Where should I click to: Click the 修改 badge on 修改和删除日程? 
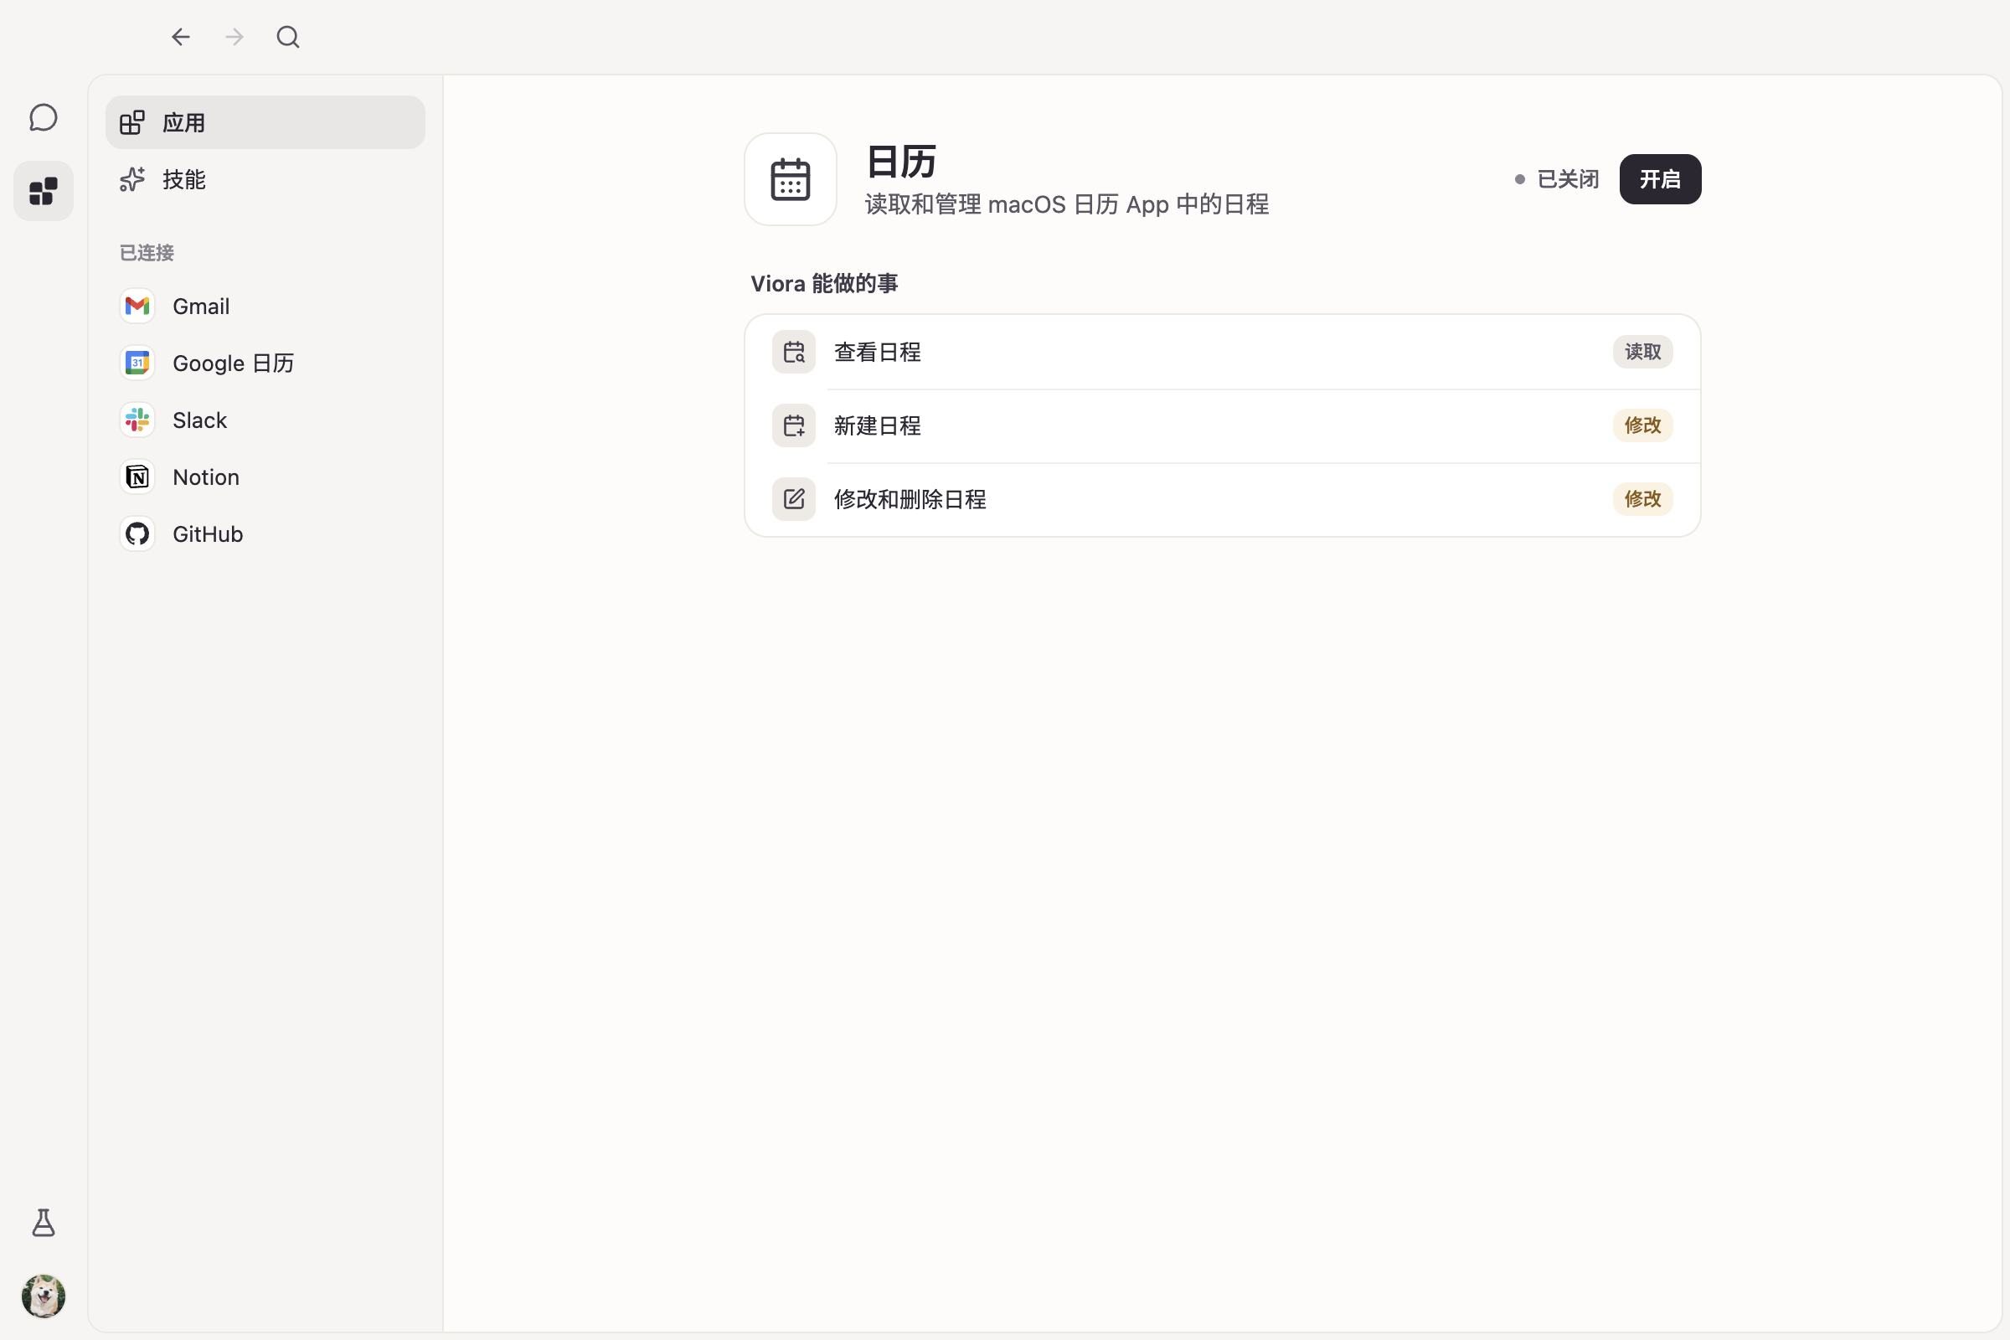click(1642, 499)
